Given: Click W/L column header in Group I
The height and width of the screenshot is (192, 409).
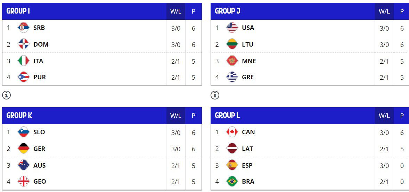Looking at the screenshot, I should (x=176, y=11).
